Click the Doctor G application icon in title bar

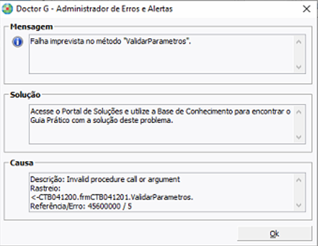(x=8, y=9)
